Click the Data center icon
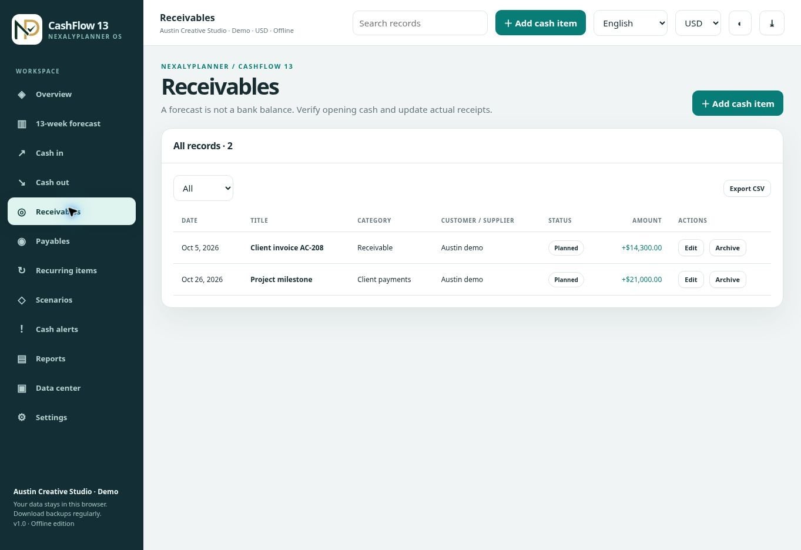Viewport: 801px width, 550px height. 22,388
